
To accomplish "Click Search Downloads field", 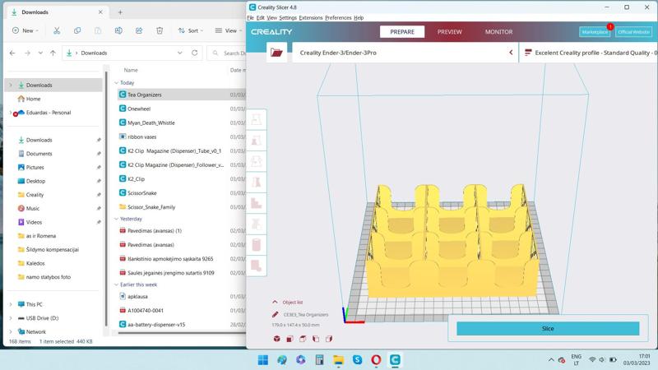I will (x=229, y=53).
